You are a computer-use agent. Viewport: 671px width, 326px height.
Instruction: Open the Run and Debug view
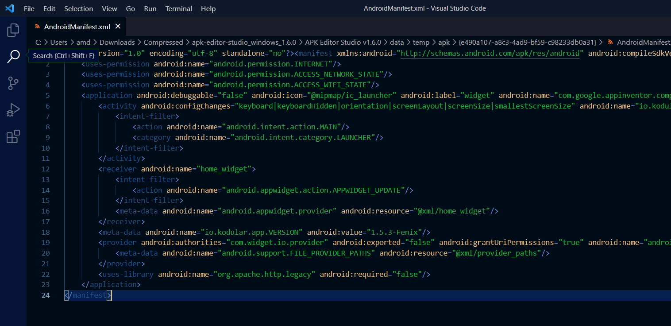pyautogui.click(x=13, y=109)
